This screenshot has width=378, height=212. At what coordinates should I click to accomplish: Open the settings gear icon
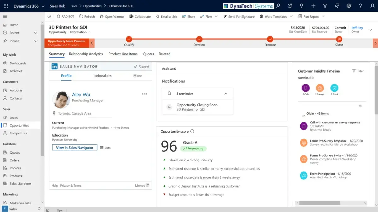349,6
